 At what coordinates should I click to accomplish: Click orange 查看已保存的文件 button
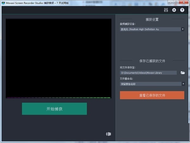(152, 95)
